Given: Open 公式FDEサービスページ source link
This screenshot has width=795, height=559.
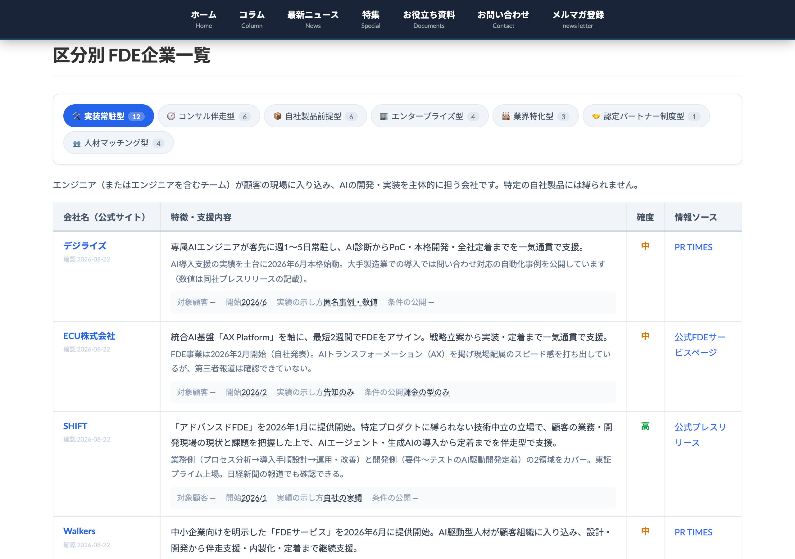Looking at the screenshot, I should pyautogui.click(x=700, y=345).
